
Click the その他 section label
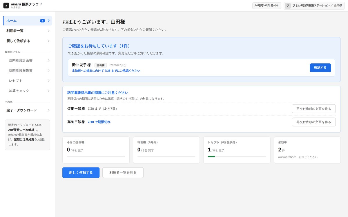pyautogui.click(x=9, y=102)
